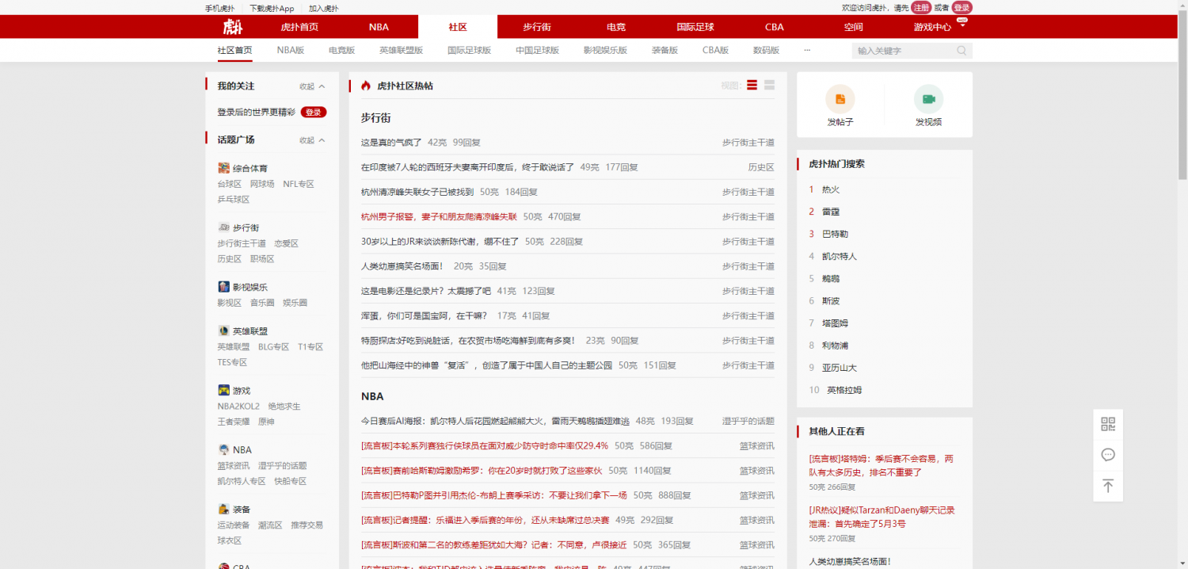
Task: Click the 步行街 topic icon in sidebar
Action: (x=223, y=227)
